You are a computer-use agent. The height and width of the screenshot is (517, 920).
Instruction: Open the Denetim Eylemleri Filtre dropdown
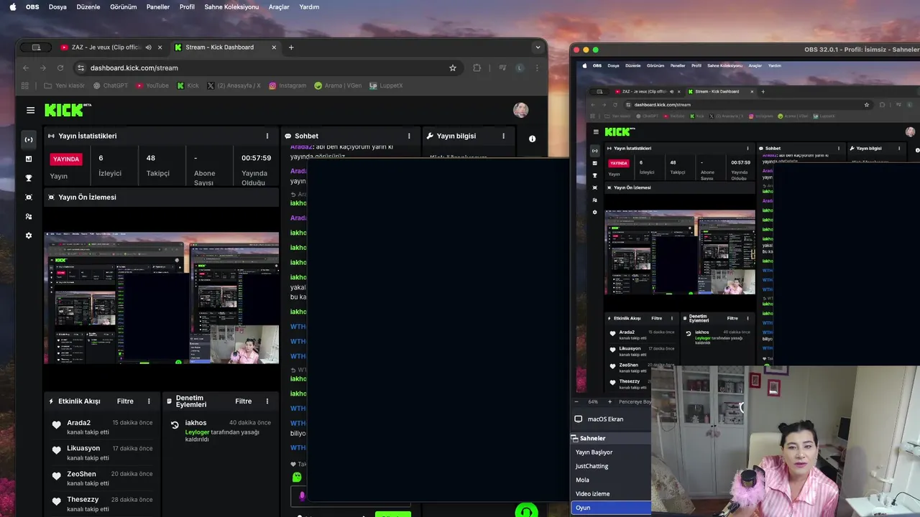(x=244, y=401)
